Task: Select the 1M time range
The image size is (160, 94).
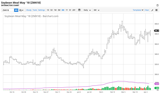Action: tap(55, 10)
